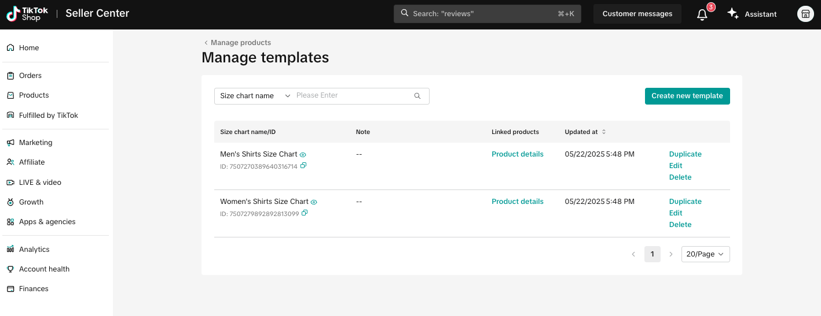The height and width of the screenshot is (316, 821).
Task: Click the TikTok Shop logo
Action: pyautogui.click(x=27, y=14)
